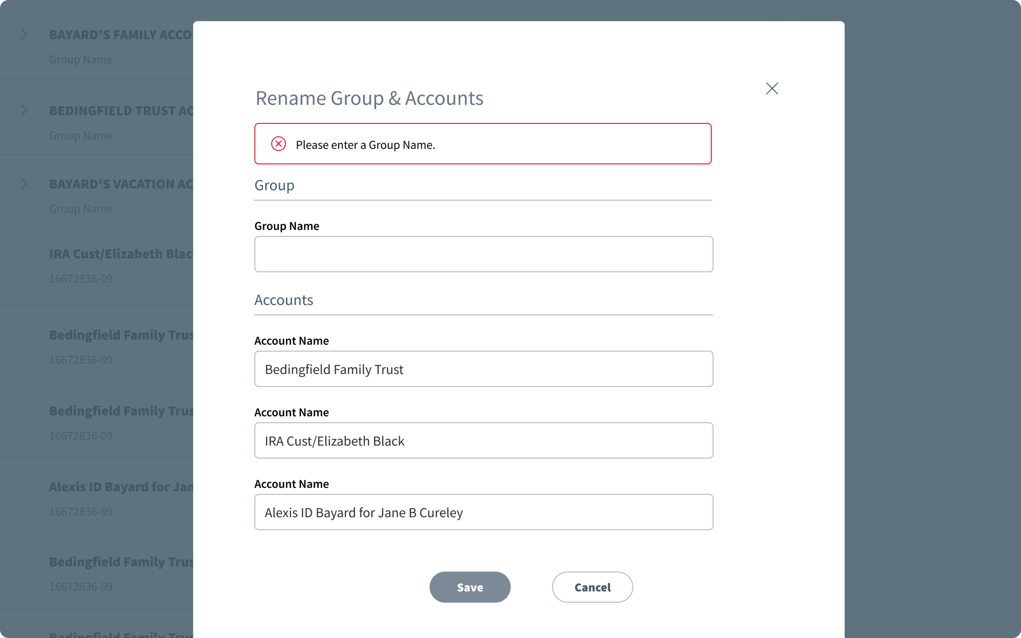
Task: Click the 'Rename Group & Accounts' dialog title
Action: click(x=369, y=98)
